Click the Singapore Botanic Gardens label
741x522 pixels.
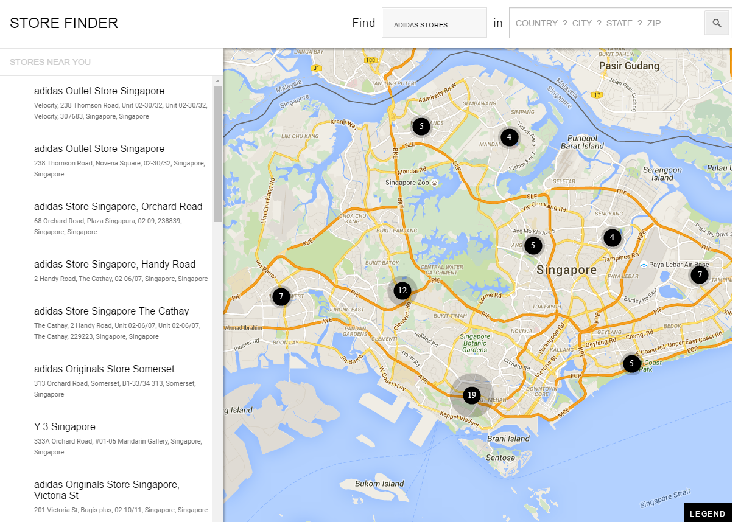tap(474, 343)
